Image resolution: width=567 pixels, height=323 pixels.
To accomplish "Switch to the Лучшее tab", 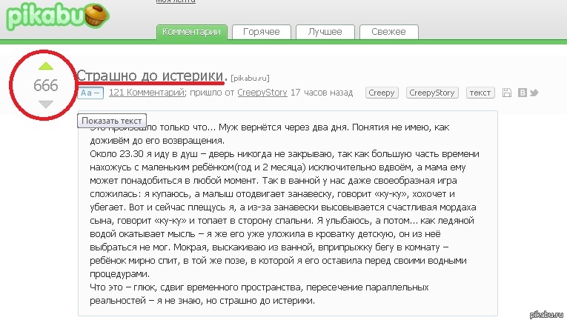I will [325, 32].
